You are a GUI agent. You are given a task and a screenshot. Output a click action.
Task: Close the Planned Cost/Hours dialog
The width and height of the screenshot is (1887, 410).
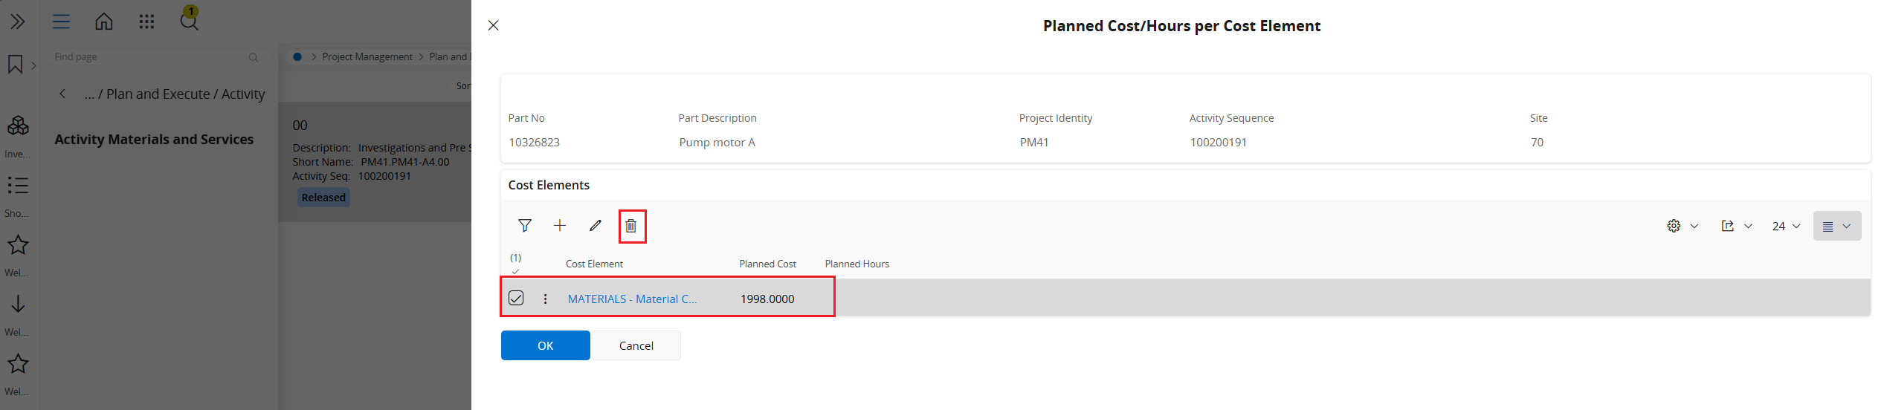coord(493,25)
